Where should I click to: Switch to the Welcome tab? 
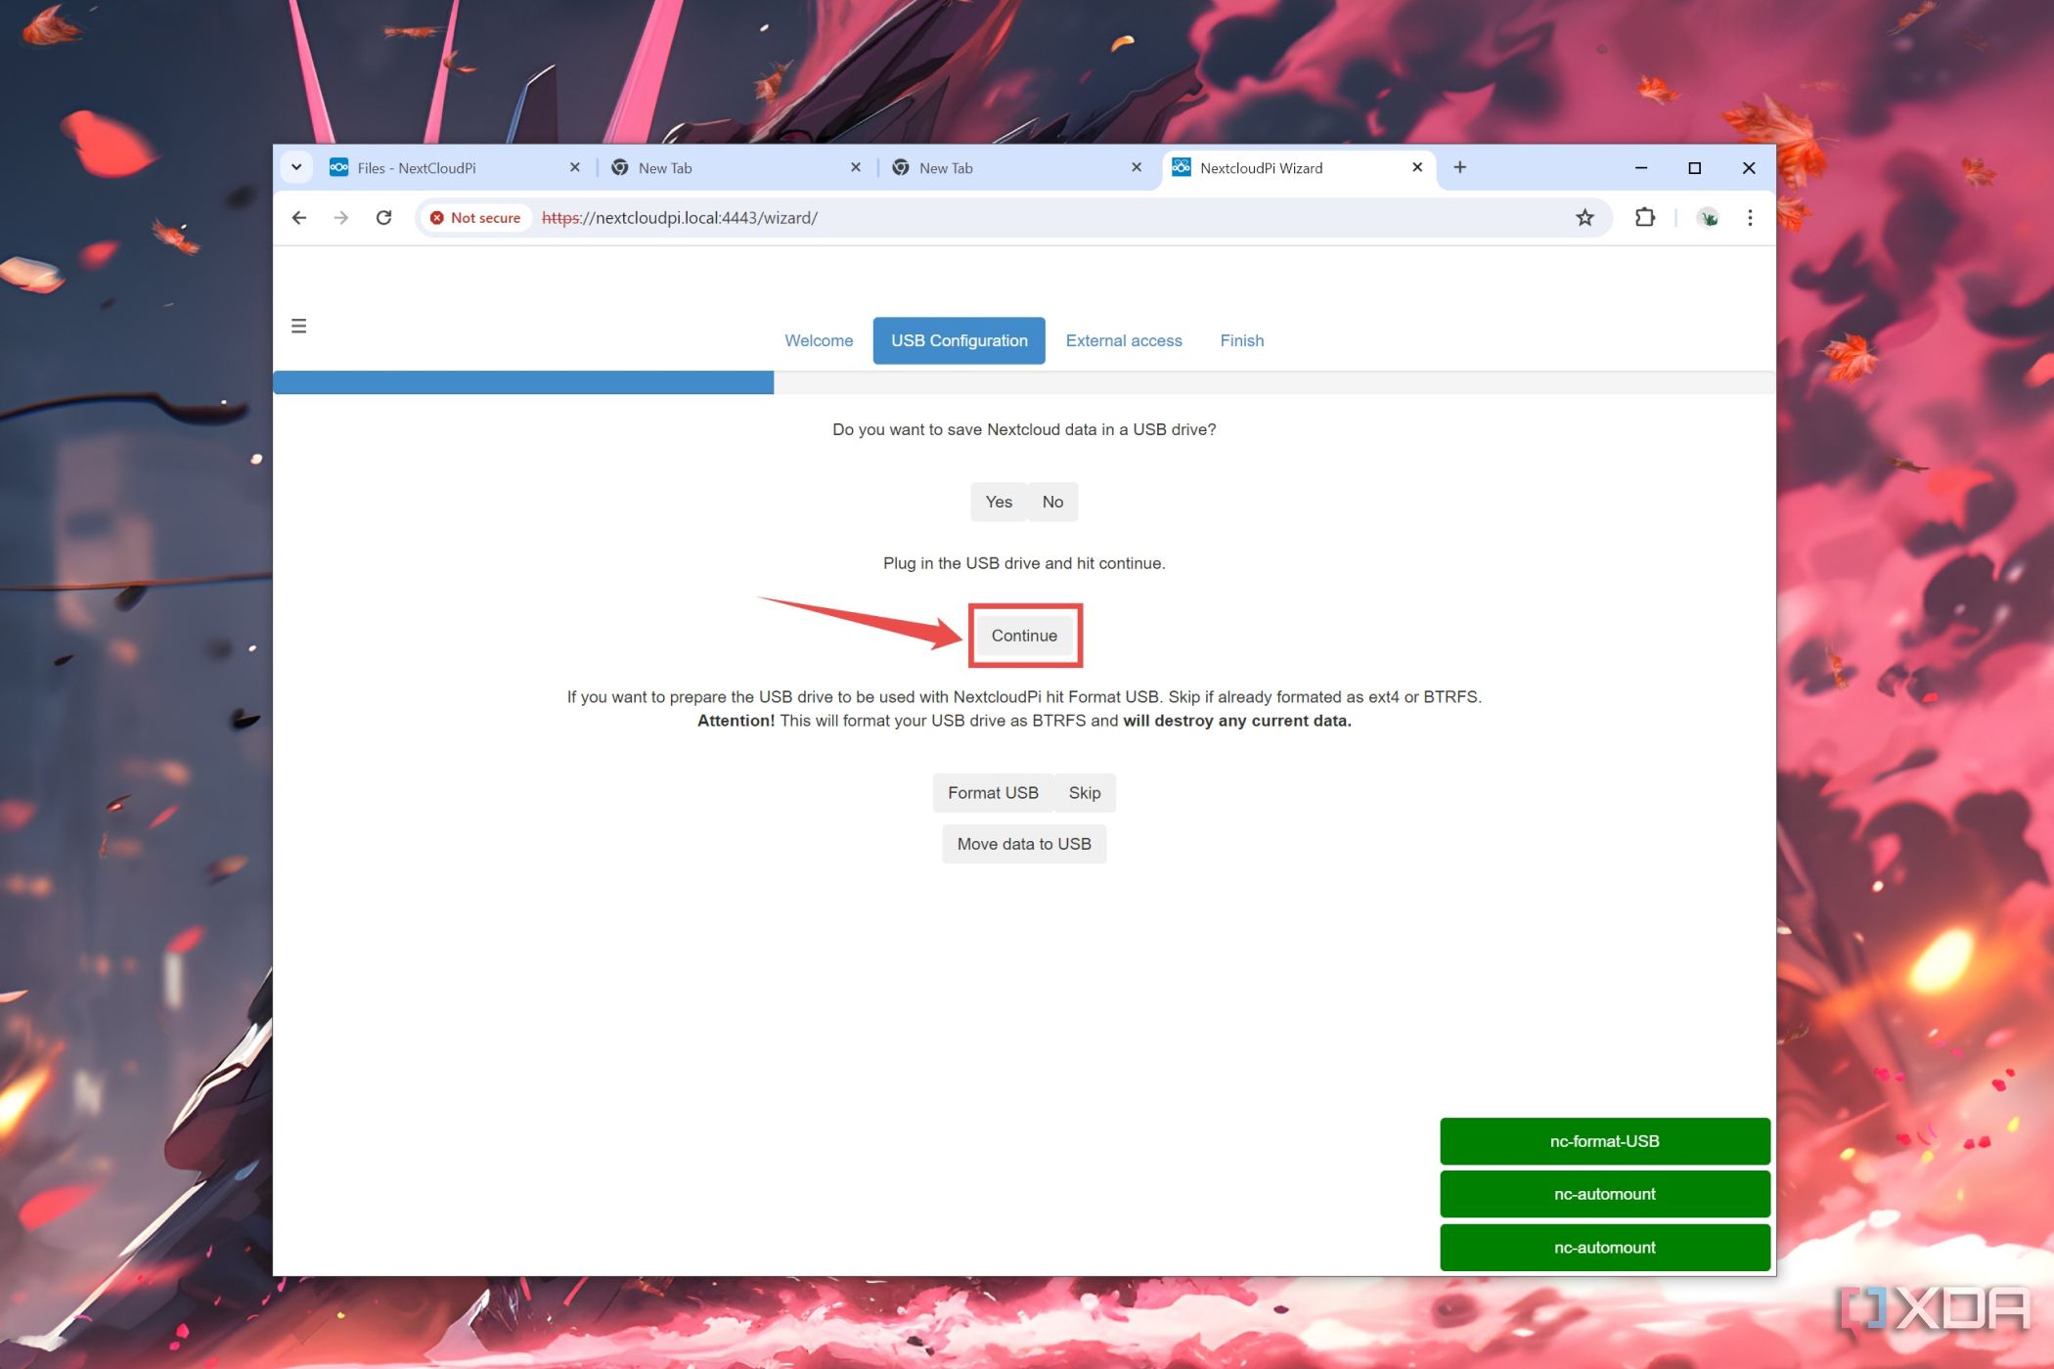click(x=818, y=339)
